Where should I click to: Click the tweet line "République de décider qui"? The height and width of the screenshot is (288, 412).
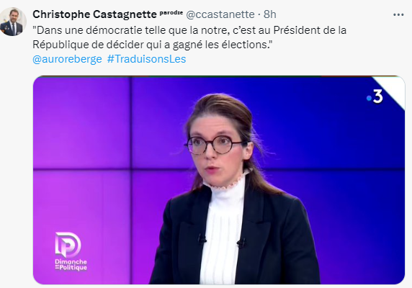click(x=153, y=45)
